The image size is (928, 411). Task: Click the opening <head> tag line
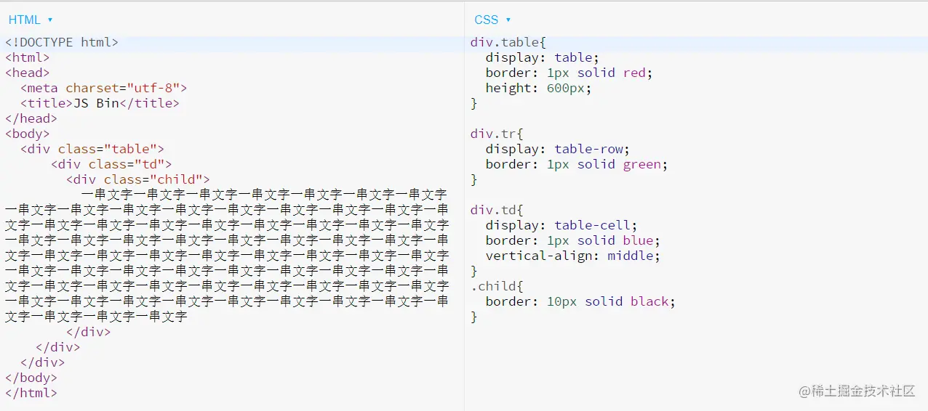[28, 73]
